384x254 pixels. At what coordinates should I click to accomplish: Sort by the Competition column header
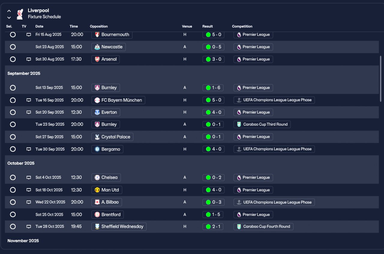pos(242,26)
